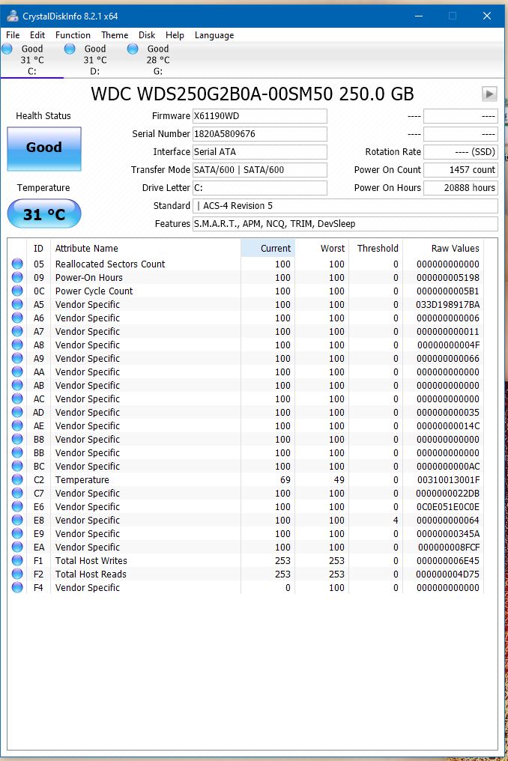Open the File menu
This screenshot has width=508, height=761.
tap(13, 35)
